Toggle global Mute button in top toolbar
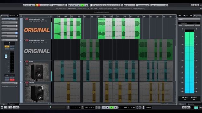The height and width of the screenshot is (113, 202). (37, 5)
